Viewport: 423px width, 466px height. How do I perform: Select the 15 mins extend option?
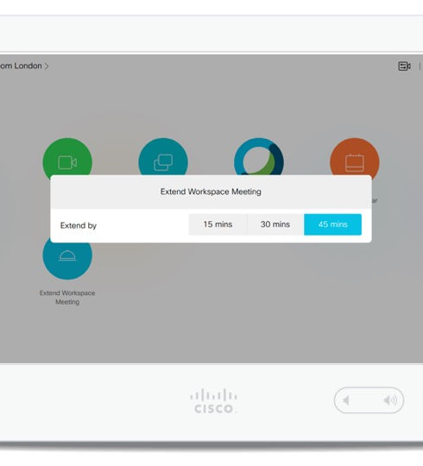click(x=218, y=224)
